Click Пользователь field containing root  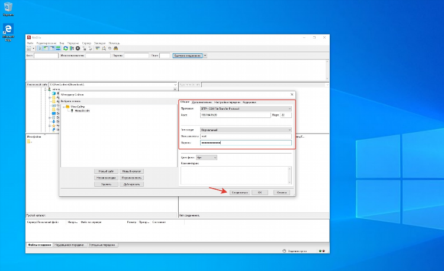tap(246, 136)
